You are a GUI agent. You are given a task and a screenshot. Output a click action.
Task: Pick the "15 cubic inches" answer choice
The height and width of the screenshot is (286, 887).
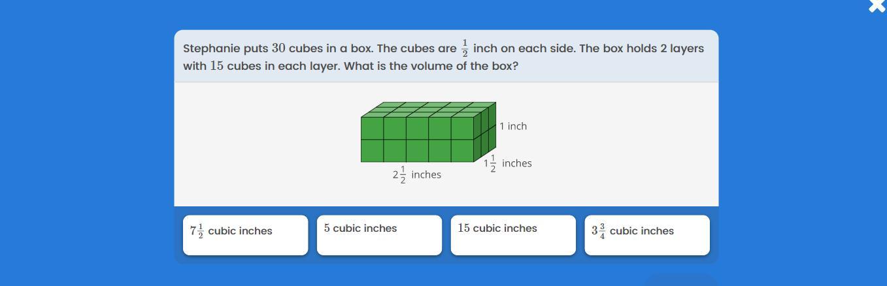pos(513,234)
